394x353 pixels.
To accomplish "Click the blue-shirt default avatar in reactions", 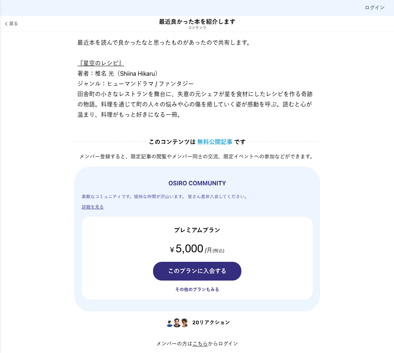I will (170, 323).
